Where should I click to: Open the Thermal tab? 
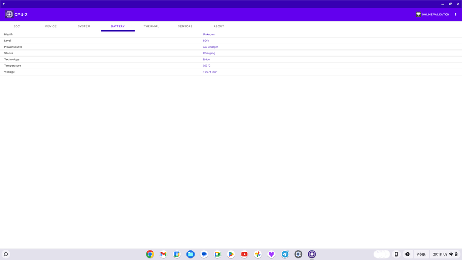[152, 26]
